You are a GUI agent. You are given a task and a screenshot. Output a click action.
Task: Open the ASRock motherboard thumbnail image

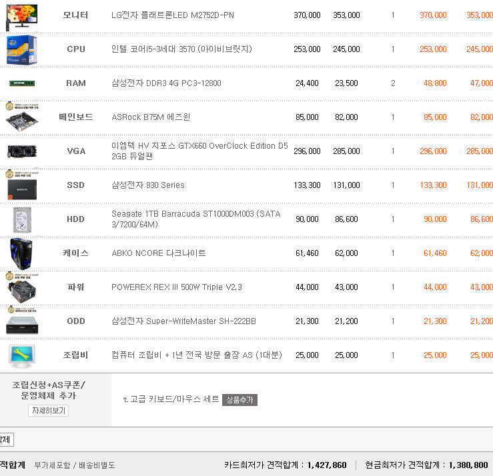tap(22, 117)
